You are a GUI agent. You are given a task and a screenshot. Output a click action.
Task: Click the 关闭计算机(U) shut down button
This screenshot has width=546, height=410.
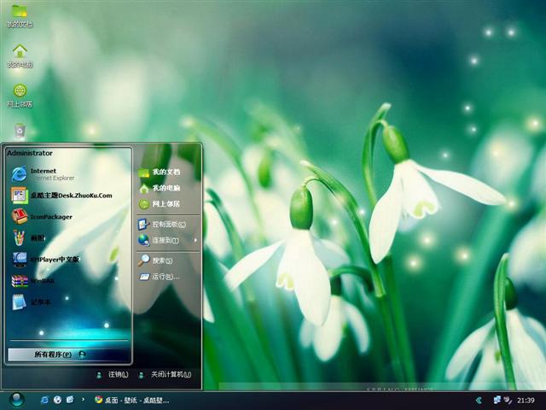165,375
